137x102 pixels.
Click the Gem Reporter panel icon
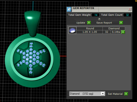pyautogui.click(x=69, y=9)
